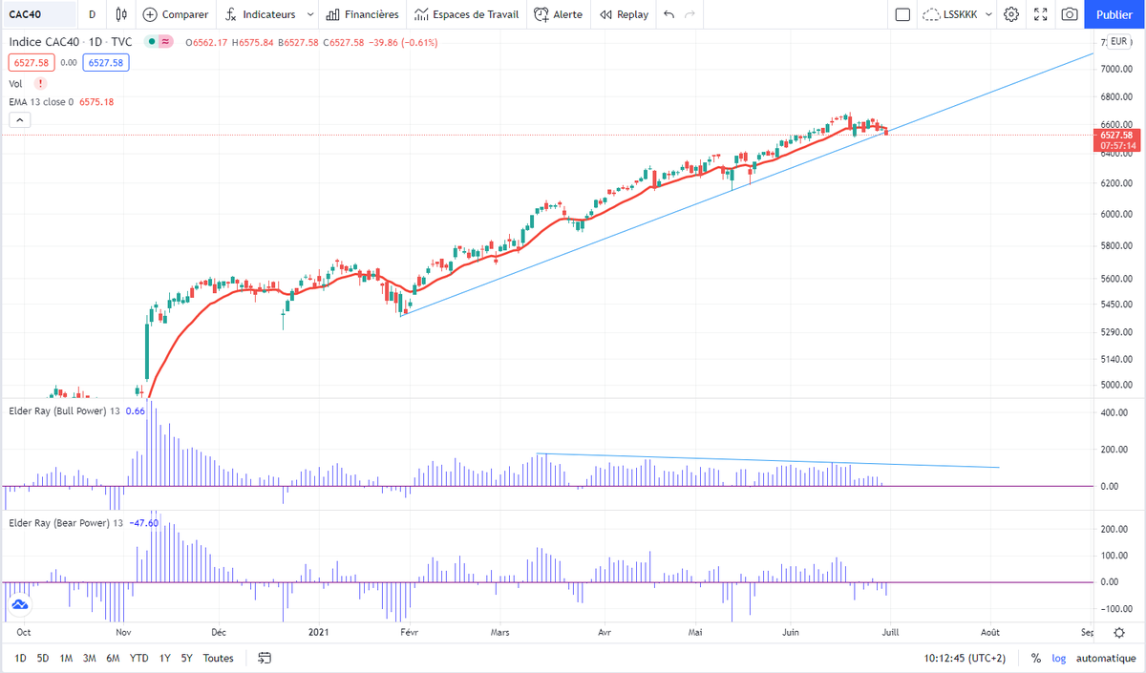Screen dimensions: 1146x673
Task: Click the current price label 6527.58 on axis
Action: coord(1116,135)
